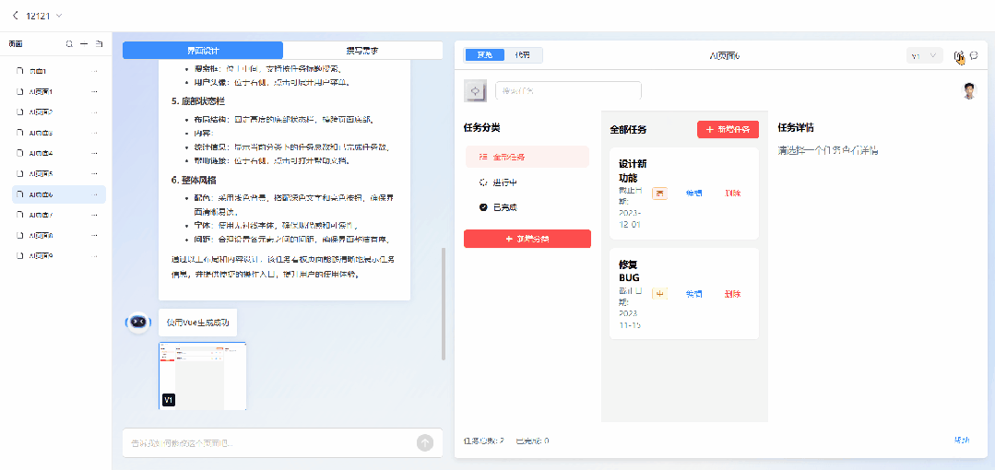Focus the 搜索任务 search field
The height and width of the screenshot is (470, 995).
(x=569, y=90)
